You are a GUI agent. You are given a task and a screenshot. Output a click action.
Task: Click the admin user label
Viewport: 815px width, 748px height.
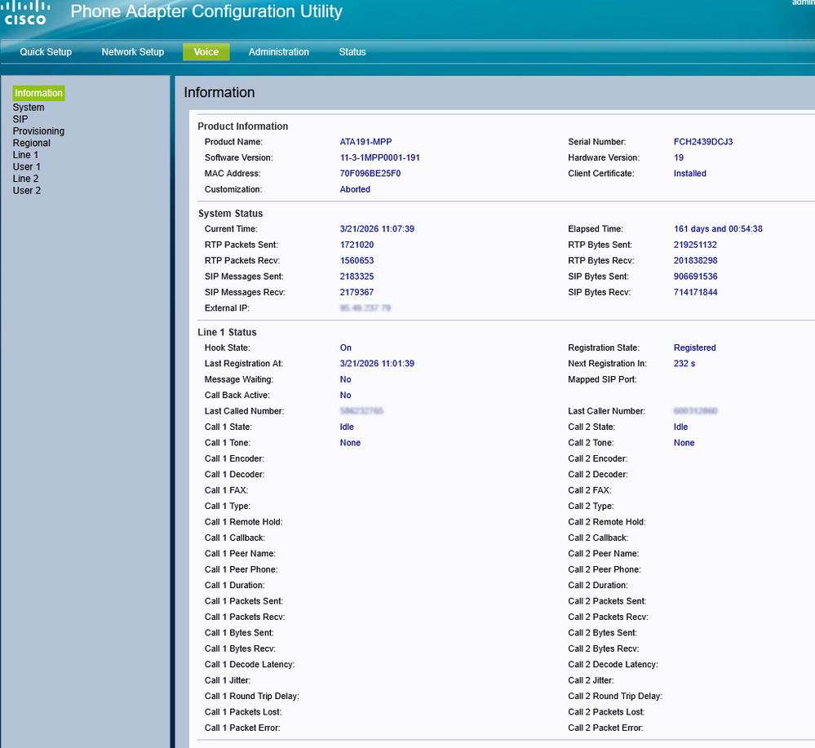[x=803, y=2]
